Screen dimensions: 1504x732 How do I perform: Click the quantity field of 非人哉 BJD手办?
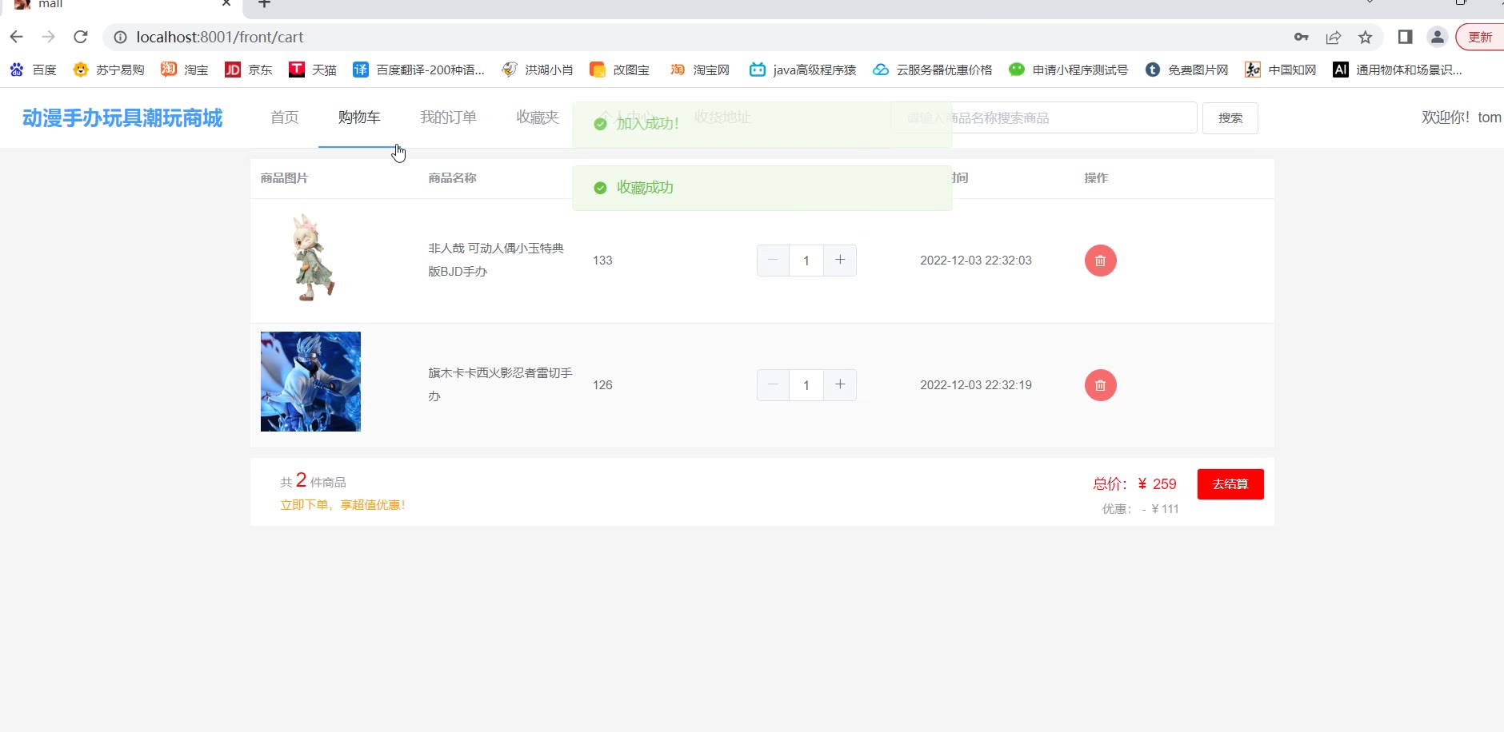(806, 261)
